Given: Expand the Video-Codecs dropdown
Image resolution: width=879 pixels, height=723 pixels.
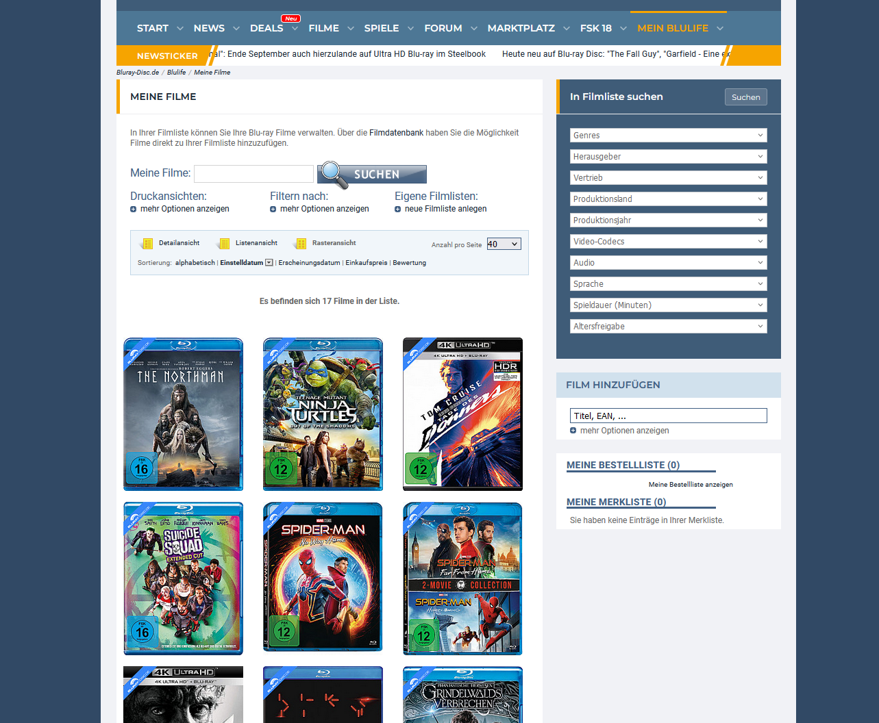Looking at the screenshot, I should click(668, 242).
